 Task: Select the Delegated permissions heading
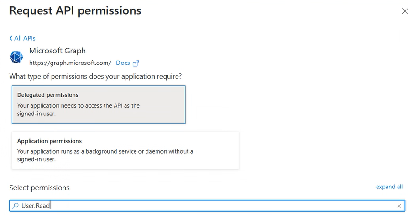point(48,95)
